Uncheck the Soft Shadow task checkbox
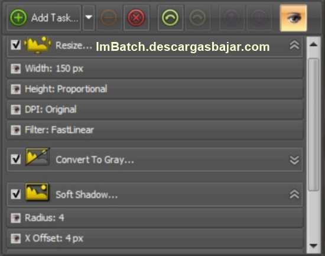The width and height of the screenshot is (325, 256). tap(16, 194)
